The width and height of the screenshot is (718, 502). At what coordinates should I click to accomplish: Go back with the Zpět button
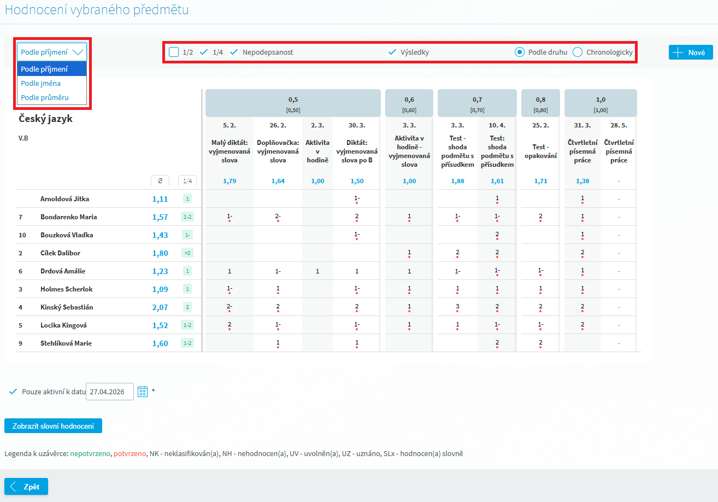(x=26, y=487)
